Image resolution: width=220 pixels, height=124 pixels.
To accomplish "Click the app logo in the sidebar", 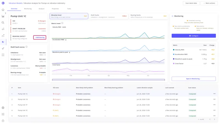I will (3, 3).
